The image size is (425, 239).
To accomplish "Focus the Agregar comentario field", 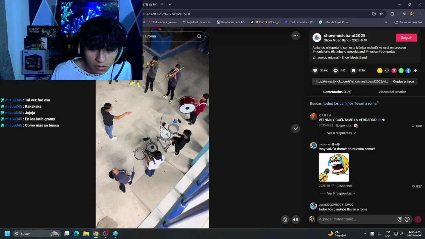I will pos(357,219).
